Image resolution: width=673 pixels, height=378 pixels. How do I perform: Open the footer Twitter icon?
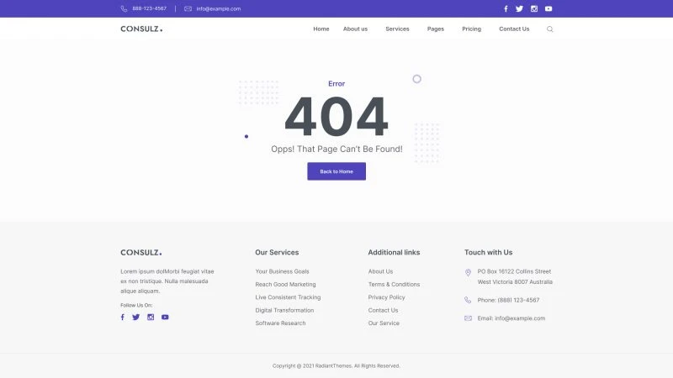(135, 317)
